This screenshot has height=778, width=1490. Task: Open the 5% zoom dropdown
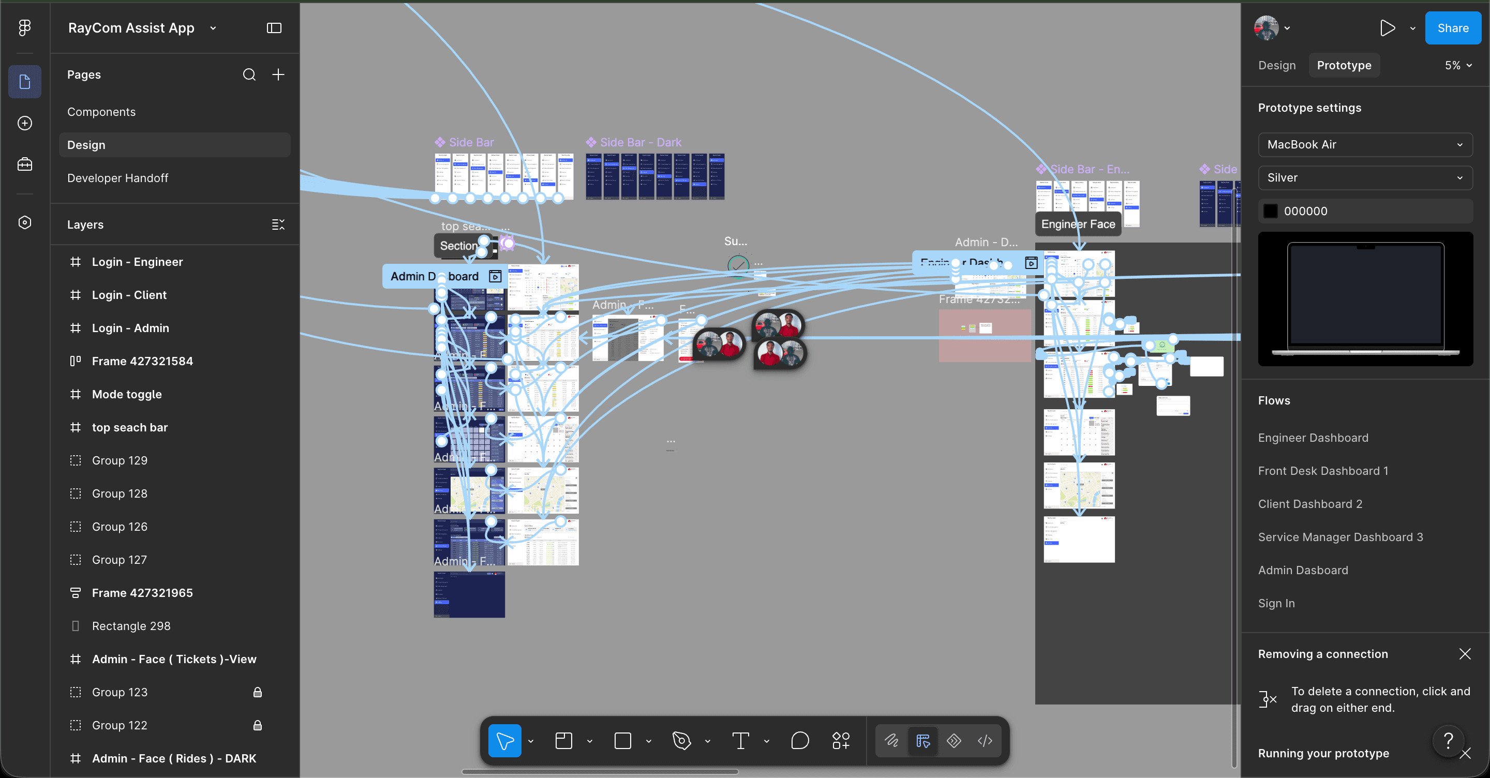(1458, 65)
